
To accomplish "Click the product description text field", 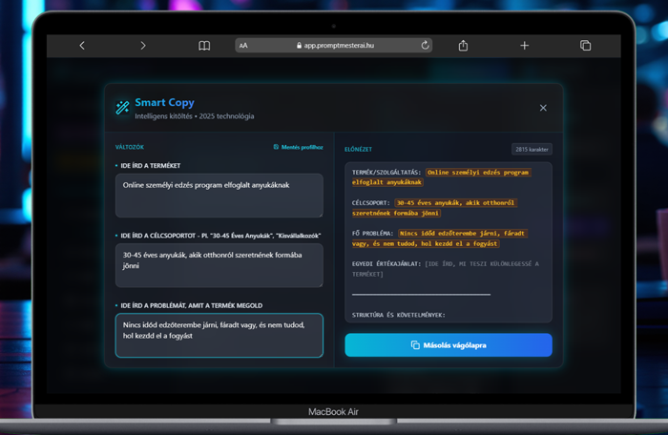I will [219, 196].
